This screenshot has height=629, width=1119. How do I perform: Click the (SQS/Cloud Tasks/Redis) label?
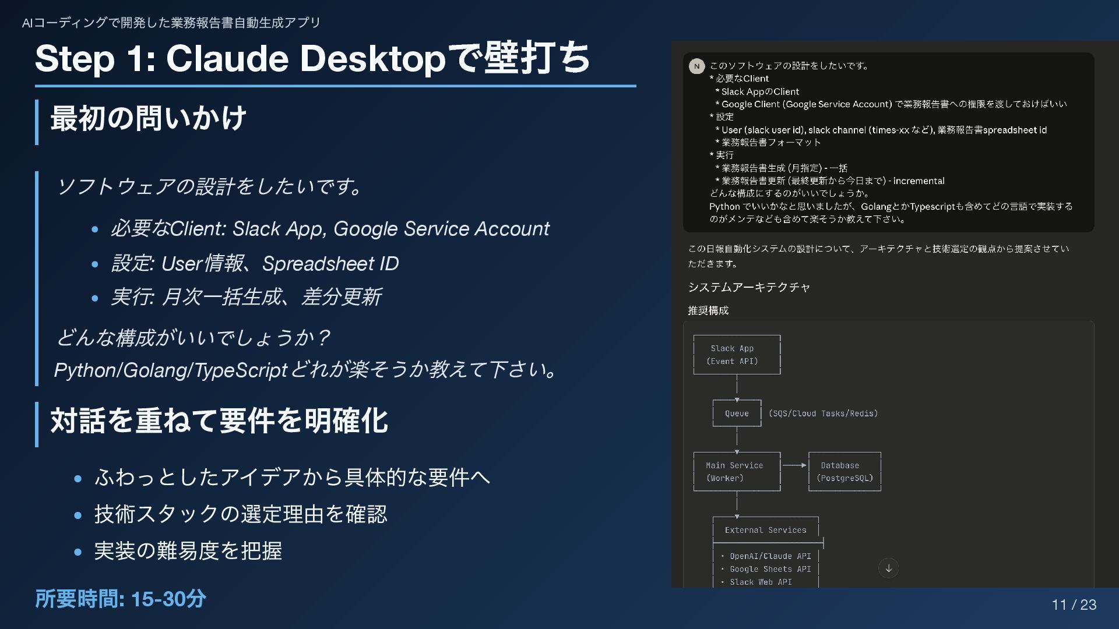[x=823, y=414]
